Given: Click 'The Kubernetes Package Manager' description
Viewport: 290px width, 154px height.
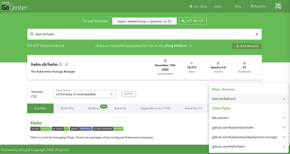Looking at the screenshot, I should tap(53, 71).
